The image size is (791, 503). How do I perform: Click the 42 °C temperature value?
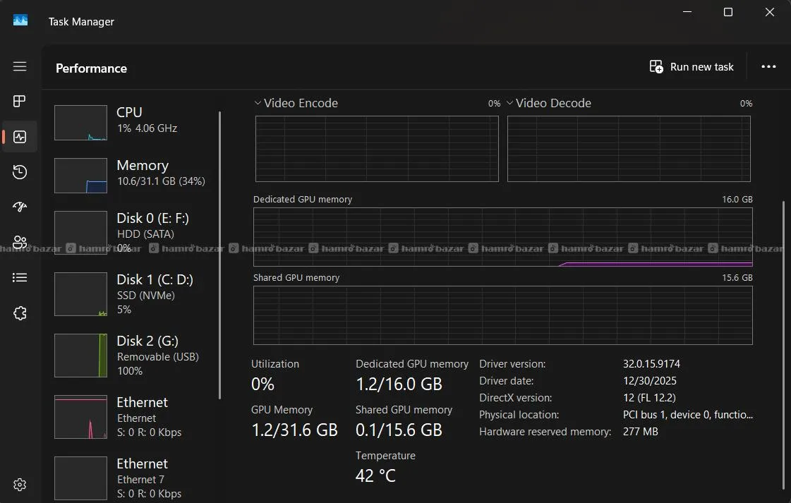pos(375,475)
